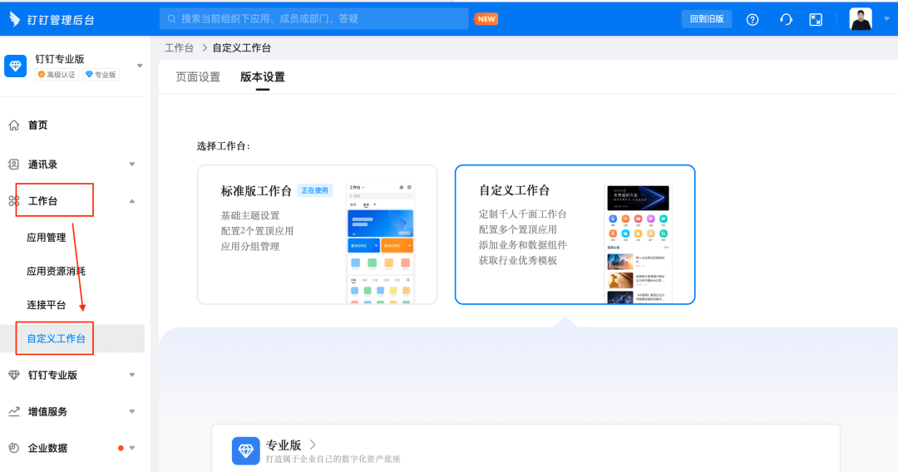Screen dimensions: 898x472
Task: Expand the 企业数据 menu arrow
Action: pos(132,448)
